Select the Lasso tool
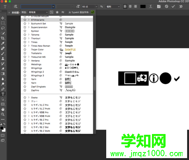Screen dimensions: 189x160 point(3,28)
